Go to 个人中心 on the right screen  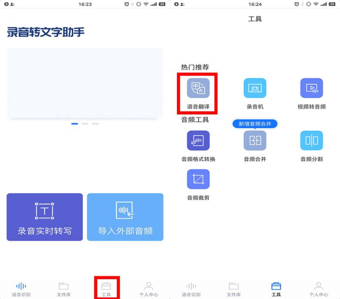pyautogui.click(x=319, y=289)
